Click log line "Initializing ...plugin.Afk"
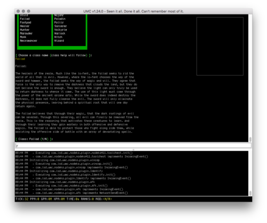This screenshot has width=267, height=223. click(55, 182)
